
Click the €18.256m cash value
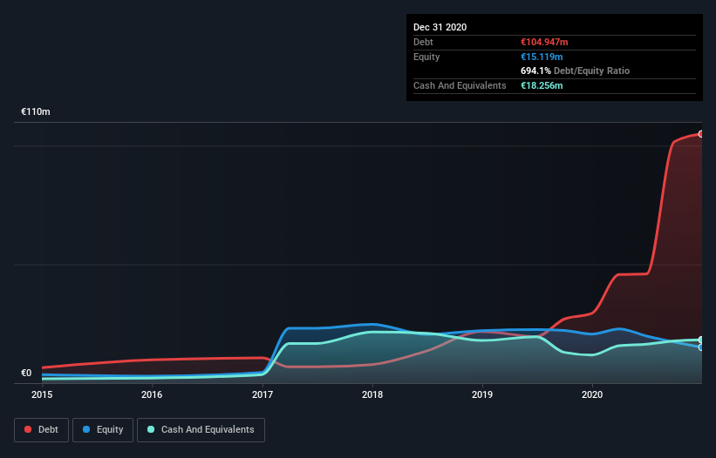pos(542,85)
